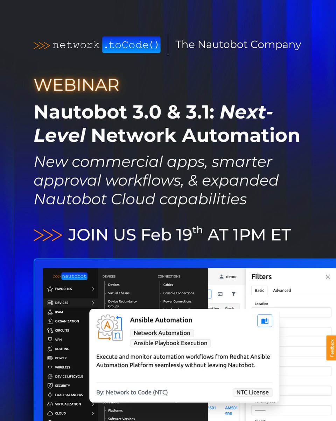Expand the Virtualization menu chevron

(93, 404)
